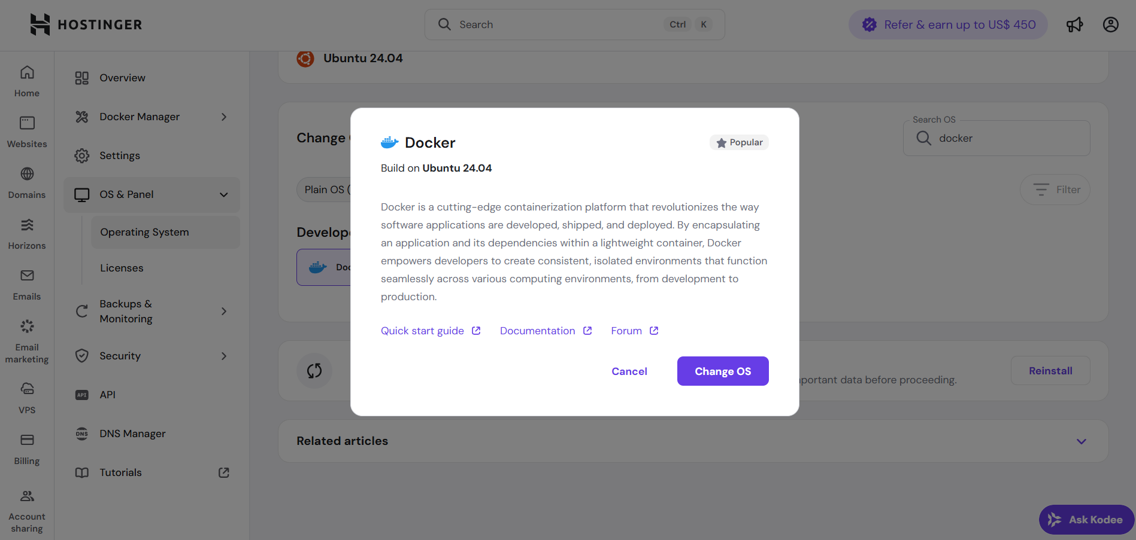1136x540 pixels.
Task: Open the Hostinger home logo icon
Action: coord(39,24)
